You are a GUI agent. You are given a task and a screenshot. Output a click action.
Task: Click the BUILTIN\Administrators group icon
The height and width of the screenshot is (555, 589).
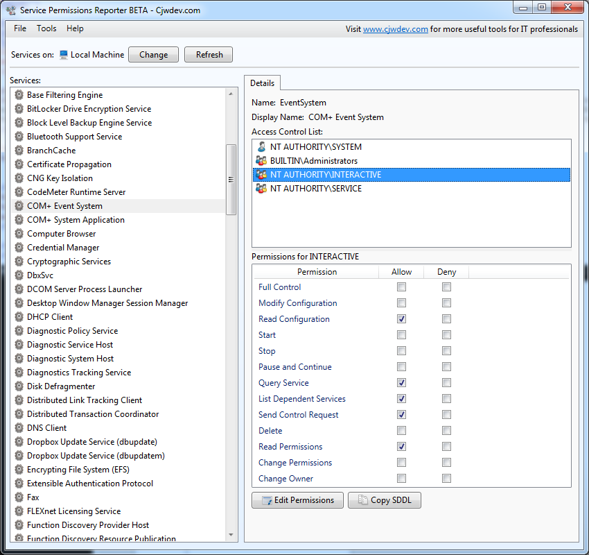tap(261, 161)
